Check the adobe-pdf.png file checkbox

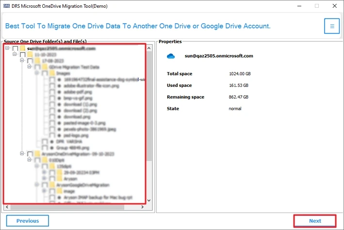click(52, 92)
